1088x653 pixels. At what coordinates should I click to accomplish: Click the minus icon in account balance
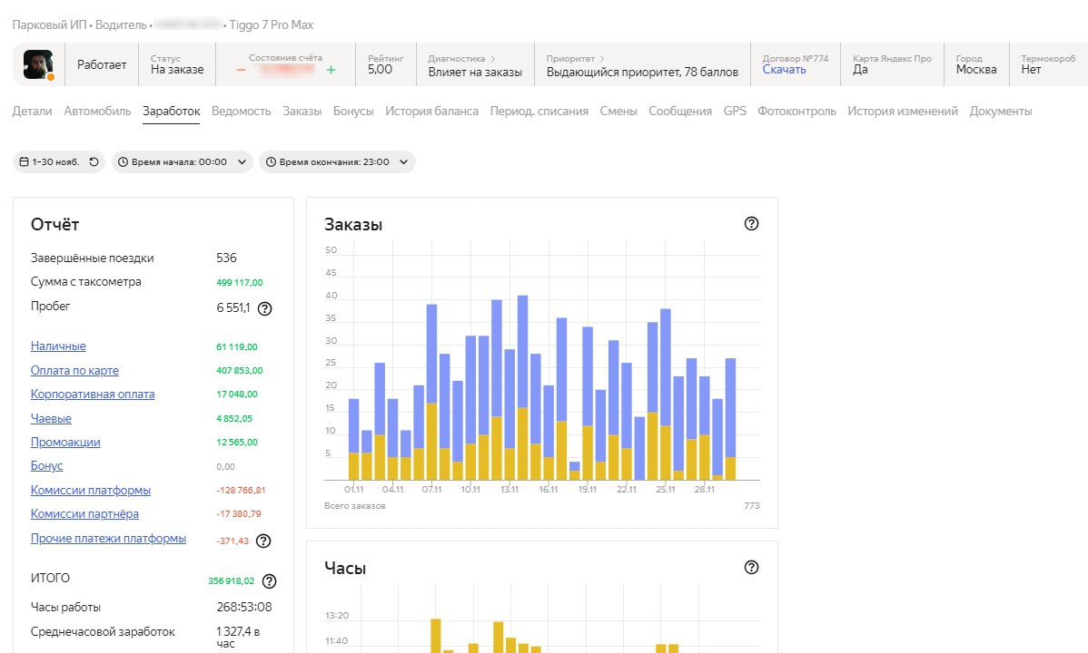pyautogui.click(x=241, y=70)
